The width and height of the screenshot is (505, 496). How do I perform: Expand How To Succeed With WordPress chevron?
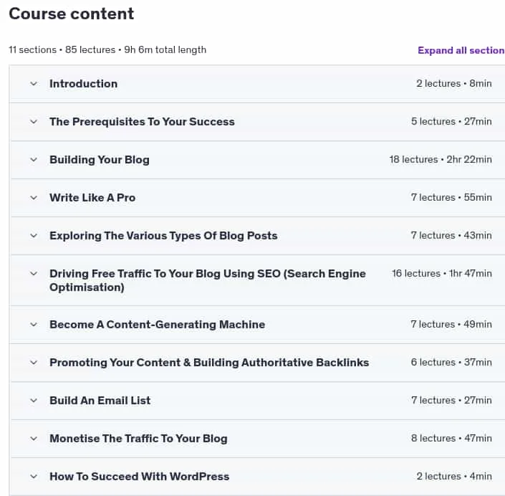(34, 477)
